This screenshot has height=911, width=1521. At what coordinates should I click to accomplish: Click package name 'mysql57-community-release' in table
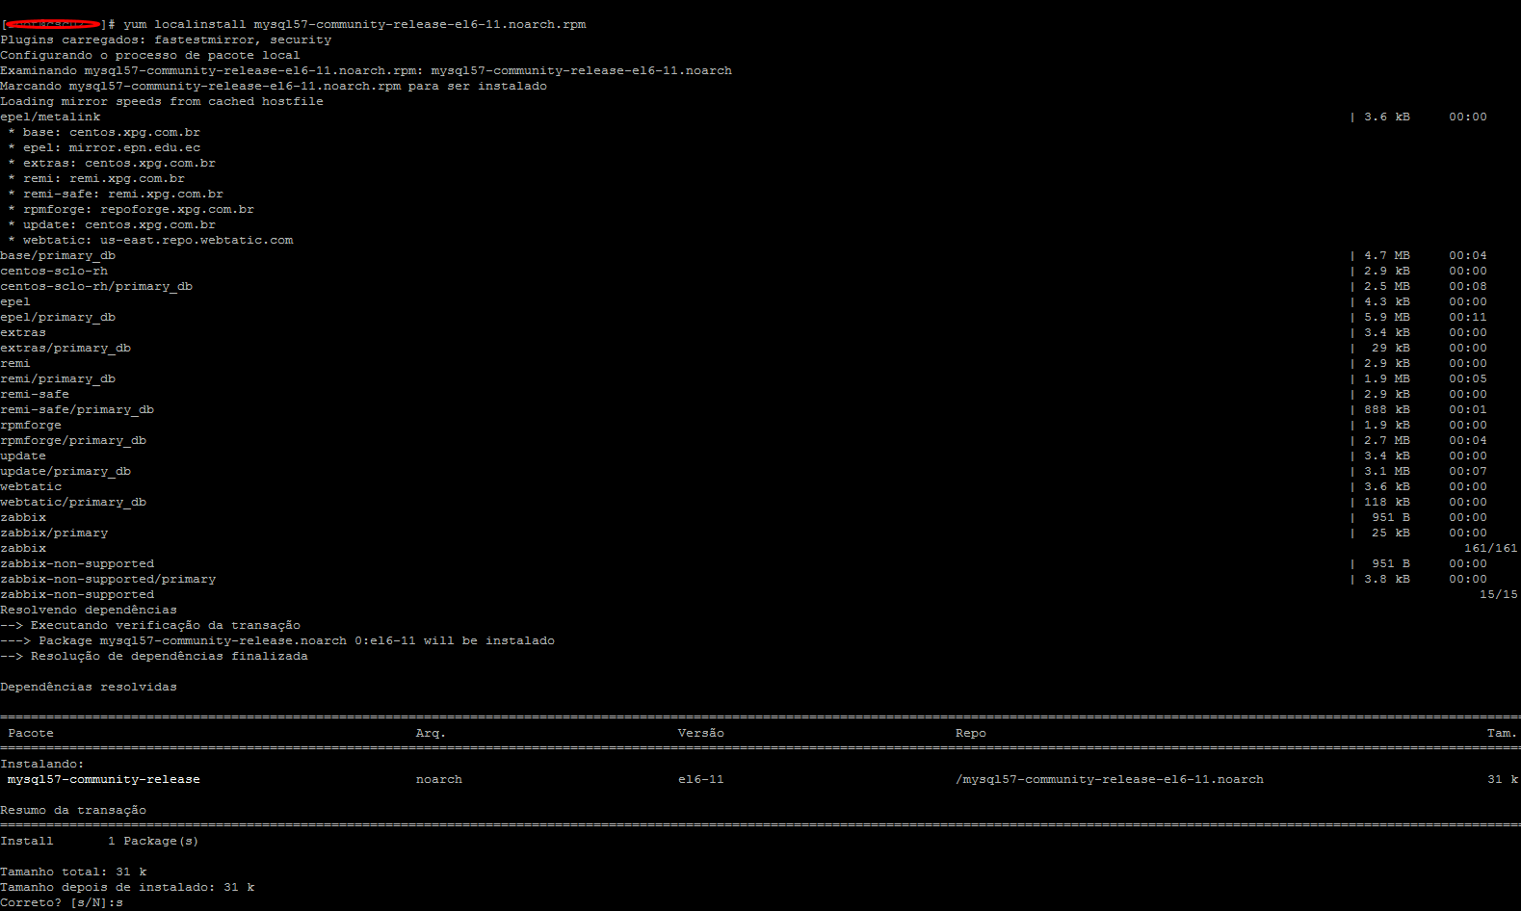104,779
